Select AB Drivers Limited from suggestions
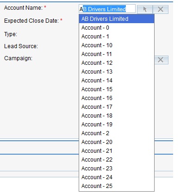 click(x=117, y=19)
